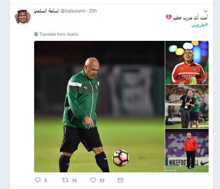Click the retweet count 55
The image size is (220, 189).
tap(74, 180)
